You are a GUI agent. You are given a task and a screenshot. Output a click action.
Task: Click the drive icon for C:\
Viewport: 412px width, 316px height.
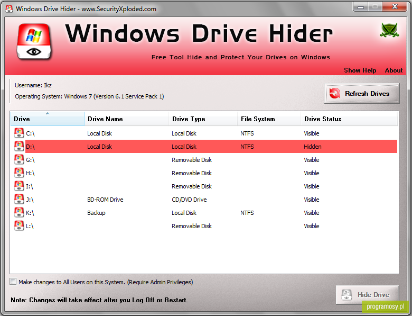click(19, 133)
